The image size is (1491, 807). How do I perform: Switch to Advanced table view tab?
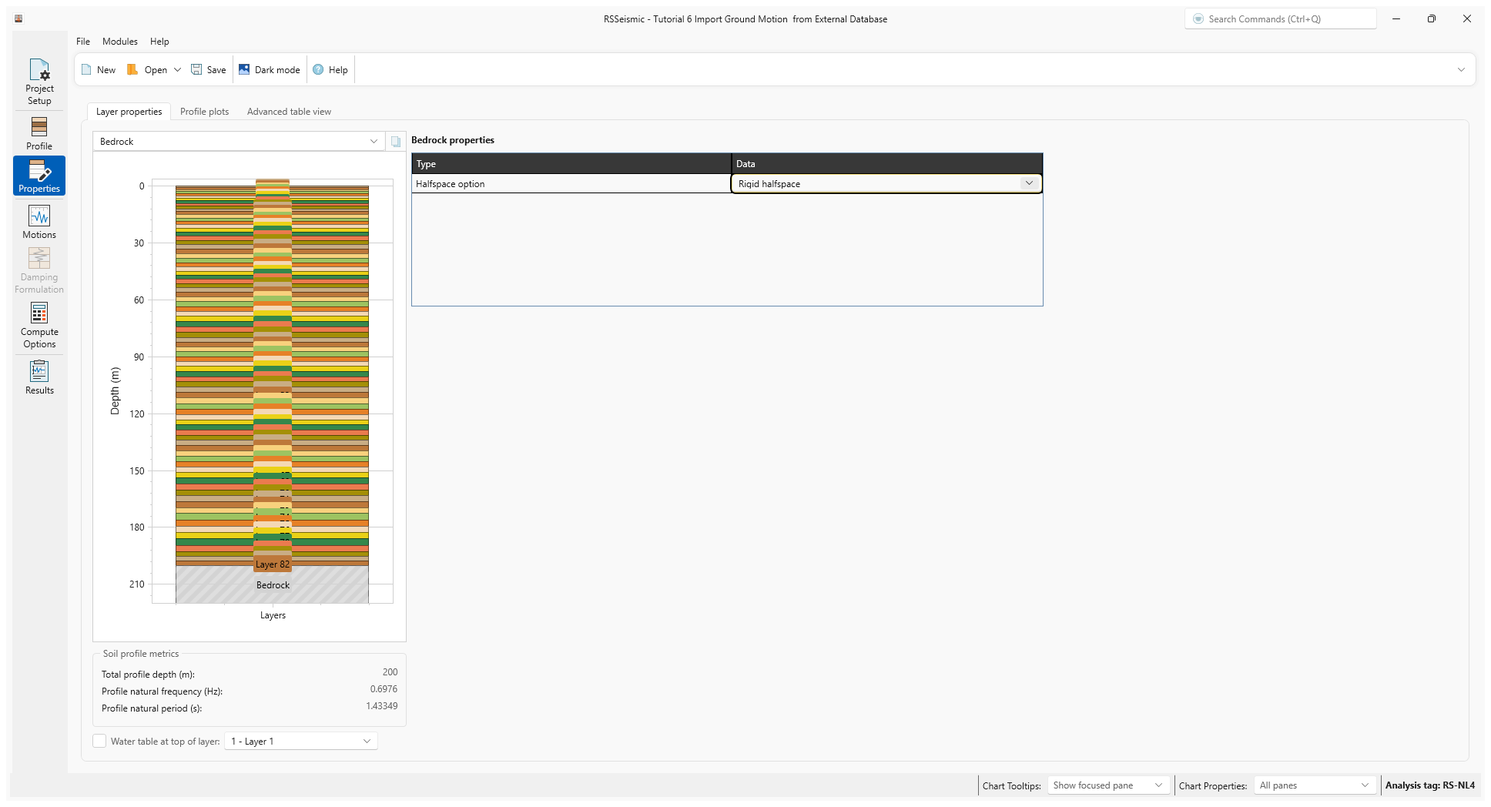pyautogui.click(x=289, y=112)
